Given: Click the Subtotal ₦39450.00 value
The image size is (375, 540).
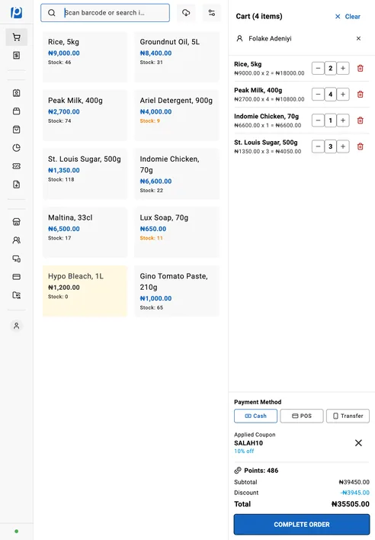Looking at the screenshot, I should coord(354,482).
